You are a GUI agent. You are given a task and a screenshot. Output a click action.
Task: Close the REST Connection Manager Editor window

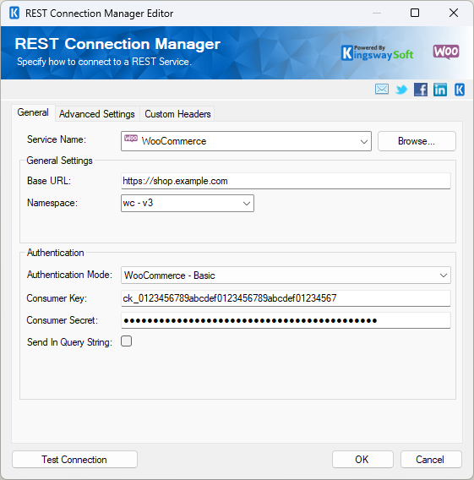click(x=454, y=14)
